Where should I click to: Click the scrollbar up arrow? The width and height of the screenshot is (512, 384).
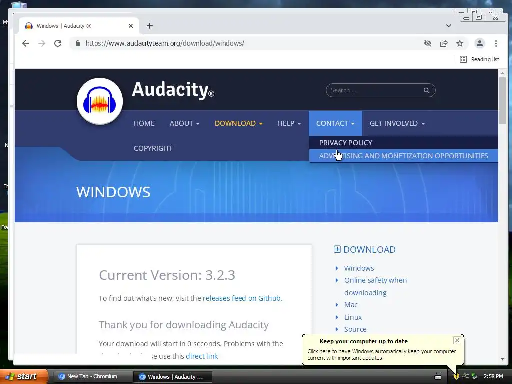[x=502, y=73]
